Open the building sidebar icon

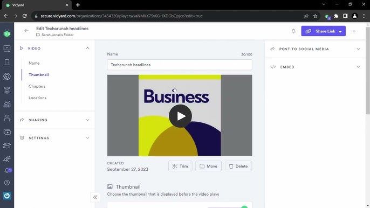pyautogui.click(x=7, y=63)
